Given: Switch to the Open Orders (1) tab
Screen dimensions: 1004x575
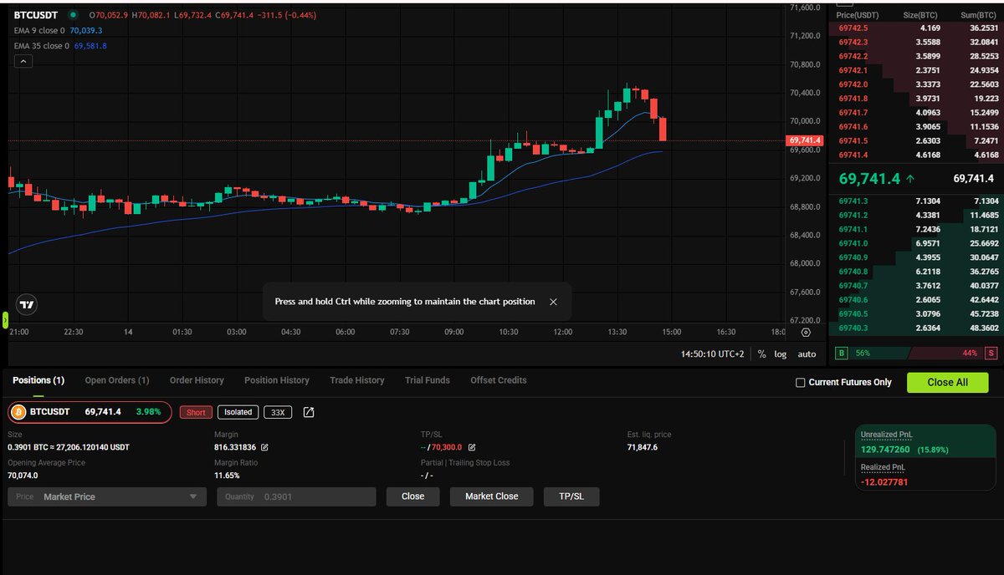Looking at the screenshot, I should pos(117,380).
